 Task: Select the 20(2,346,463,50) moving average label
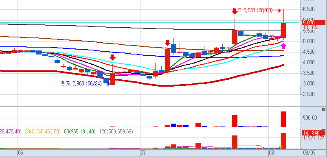[x=43, y=132]
